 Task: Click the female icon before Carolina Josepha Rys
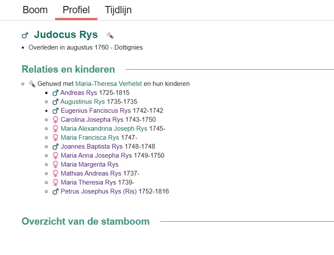(x=55, y=120)
